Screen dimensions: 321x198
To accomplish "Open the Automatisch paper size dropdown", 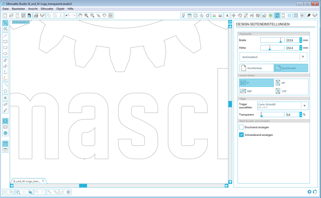I will pos(274,57).
